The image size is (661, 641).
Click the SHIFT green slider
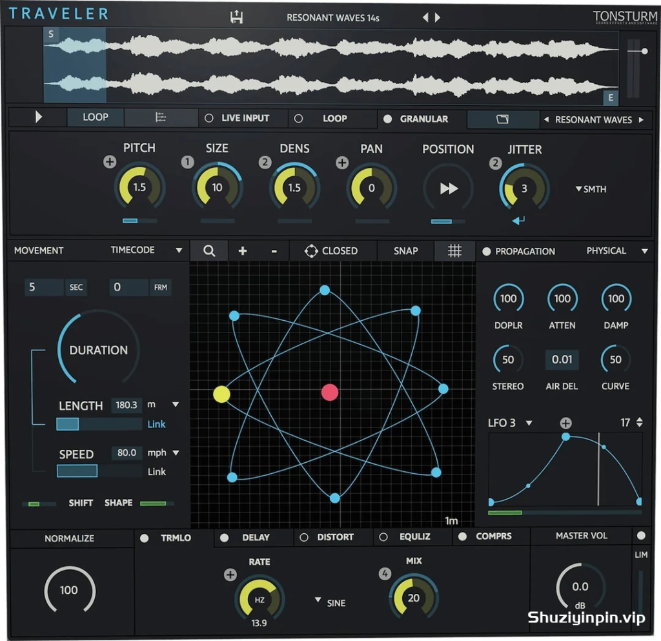pos(39,504)
